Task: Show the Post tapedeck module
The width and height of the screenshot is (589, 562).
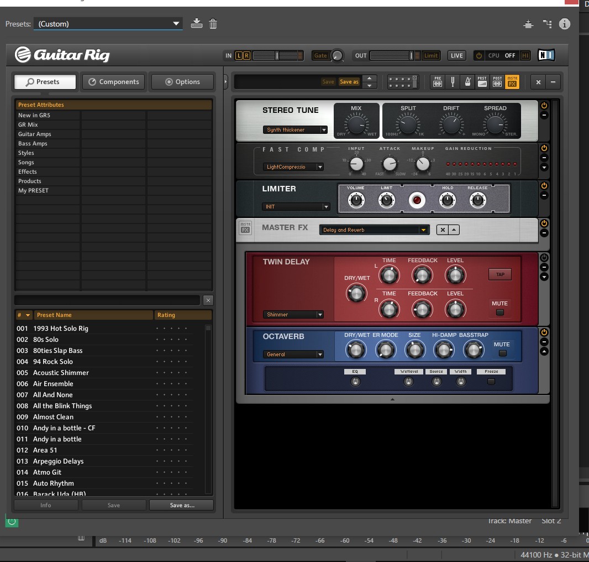Action: [497, 82]
